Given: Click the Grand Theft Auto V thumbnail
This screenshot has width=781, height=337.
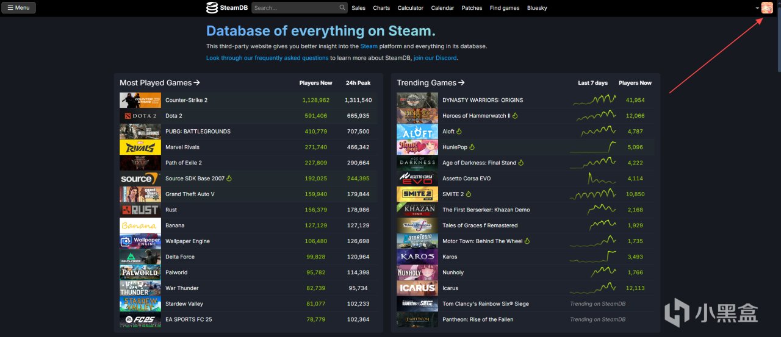Looking at the screenshot, I should [140, 194].
